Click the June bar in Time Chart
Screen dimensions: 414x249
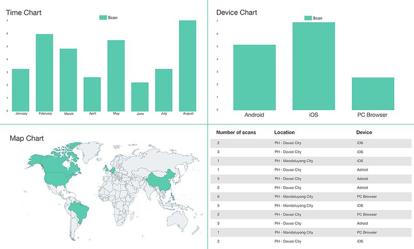140,97
